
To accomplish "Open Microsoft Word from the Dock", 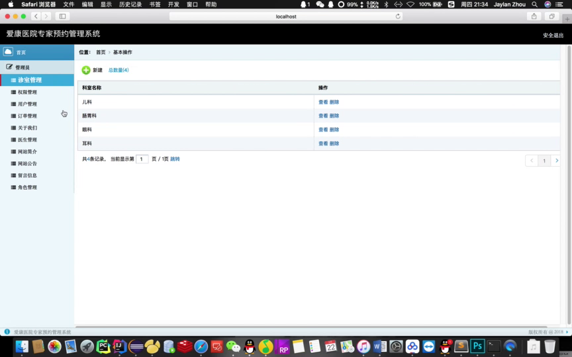I will point(380,346).
